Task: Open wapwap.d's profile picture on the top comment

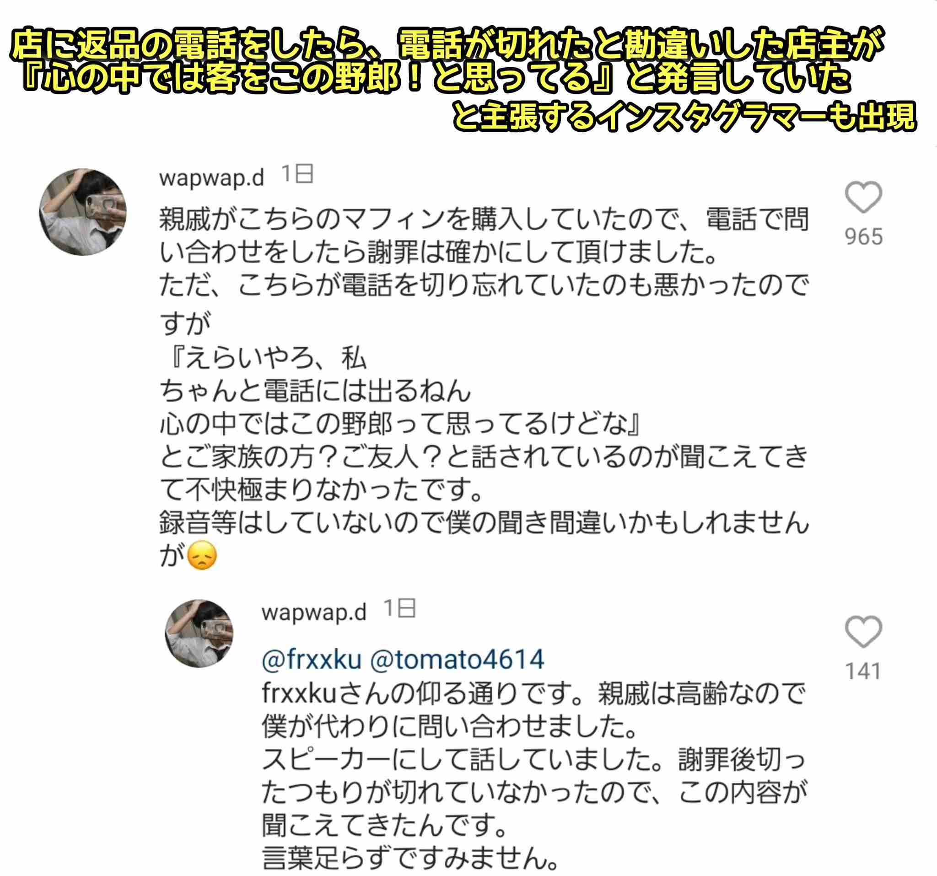Action: tap(83, 212)
